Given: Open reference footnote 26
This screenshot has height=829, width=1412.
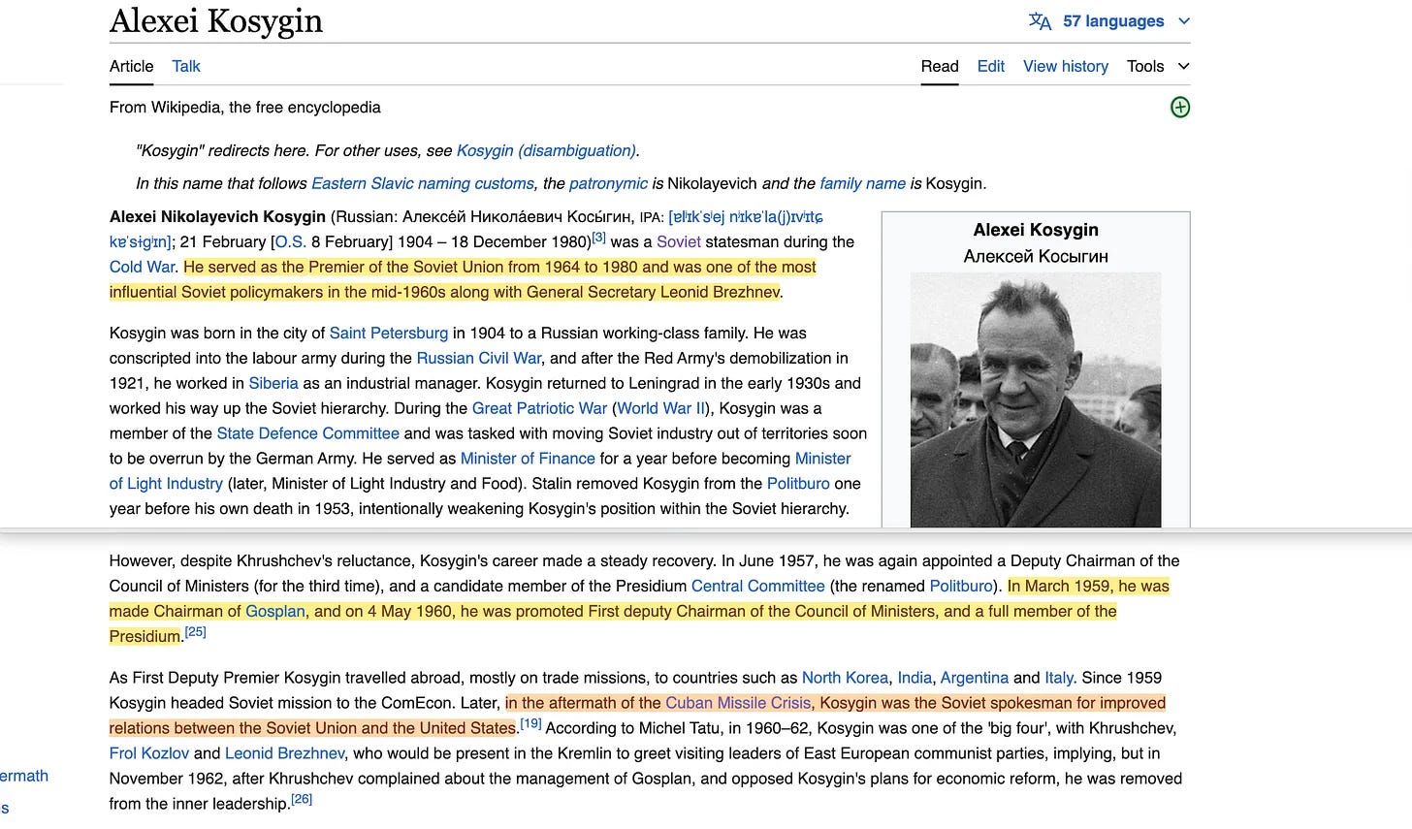Looking at the screenshot, I should click(x=302, y=799).
